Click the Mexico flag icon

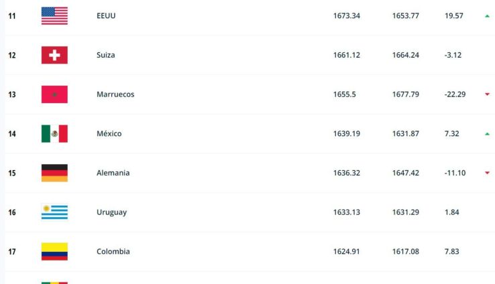tap(54, 134)
